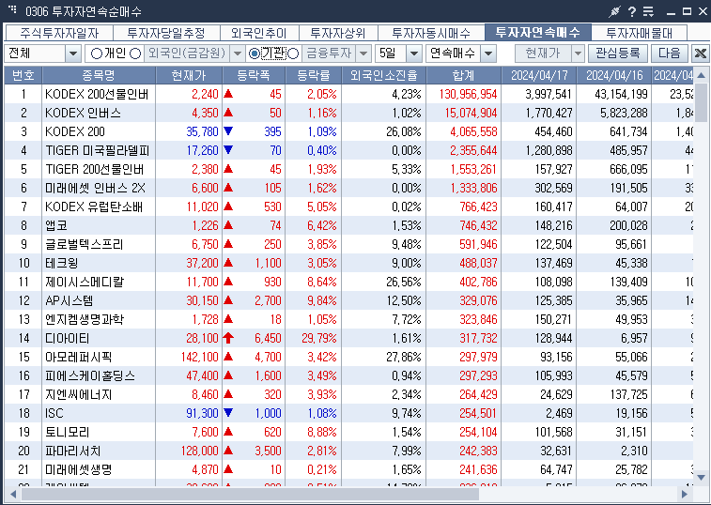Select the 토니모리 stock name
This screenshot has height=505, width=711.
click(x=67, y=433)
